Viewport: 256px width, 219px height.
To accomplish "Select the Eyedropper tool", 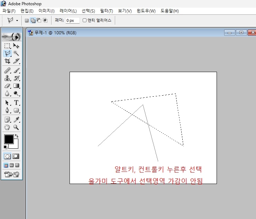I will pyautogui.click(x=16, y=120).
